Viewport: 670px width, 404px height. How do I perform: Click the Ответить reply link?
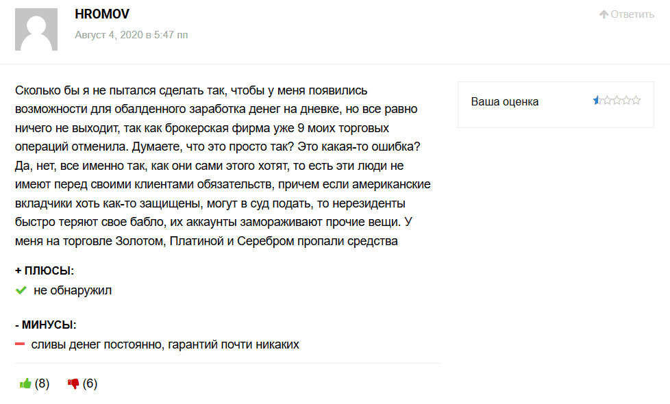tap(632, 14)
